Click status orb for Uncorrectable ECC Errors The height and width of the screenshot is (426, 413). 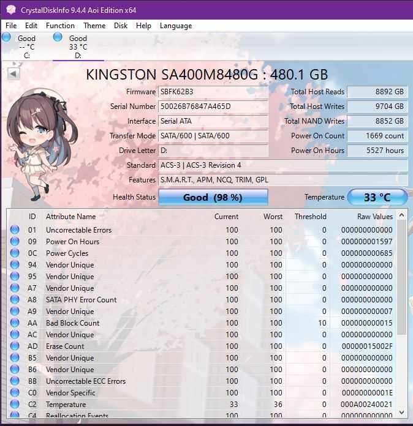point(15,381)
